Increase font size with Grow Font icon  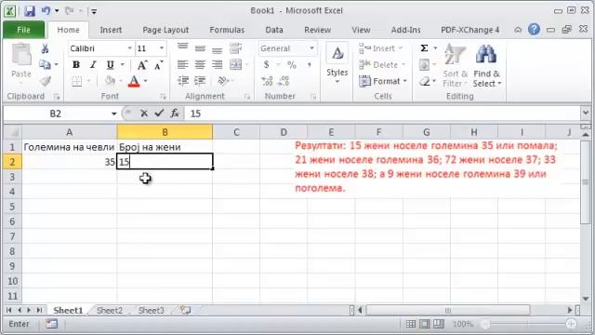coord(142,65)
